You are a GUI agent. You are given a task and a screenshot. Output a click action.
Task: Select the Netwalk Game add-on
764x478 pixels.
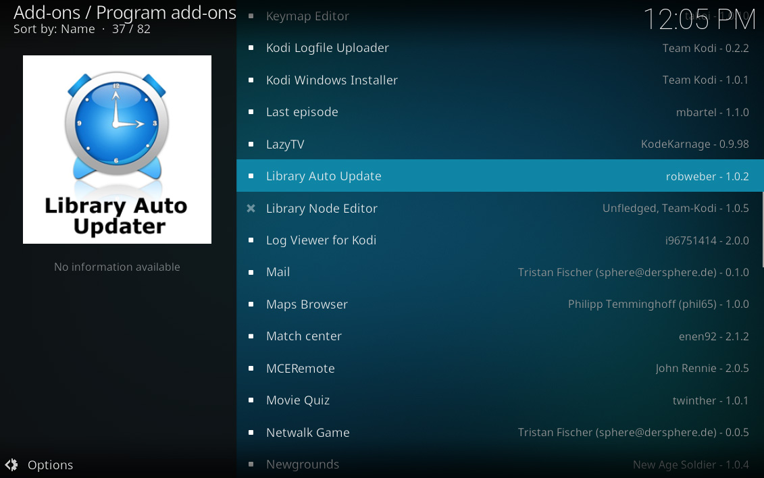[500, 432]
